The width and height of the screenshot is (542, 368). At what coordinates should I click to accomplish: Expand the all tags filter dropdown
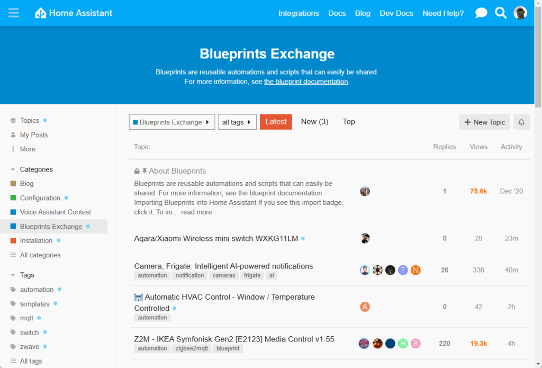237,122
